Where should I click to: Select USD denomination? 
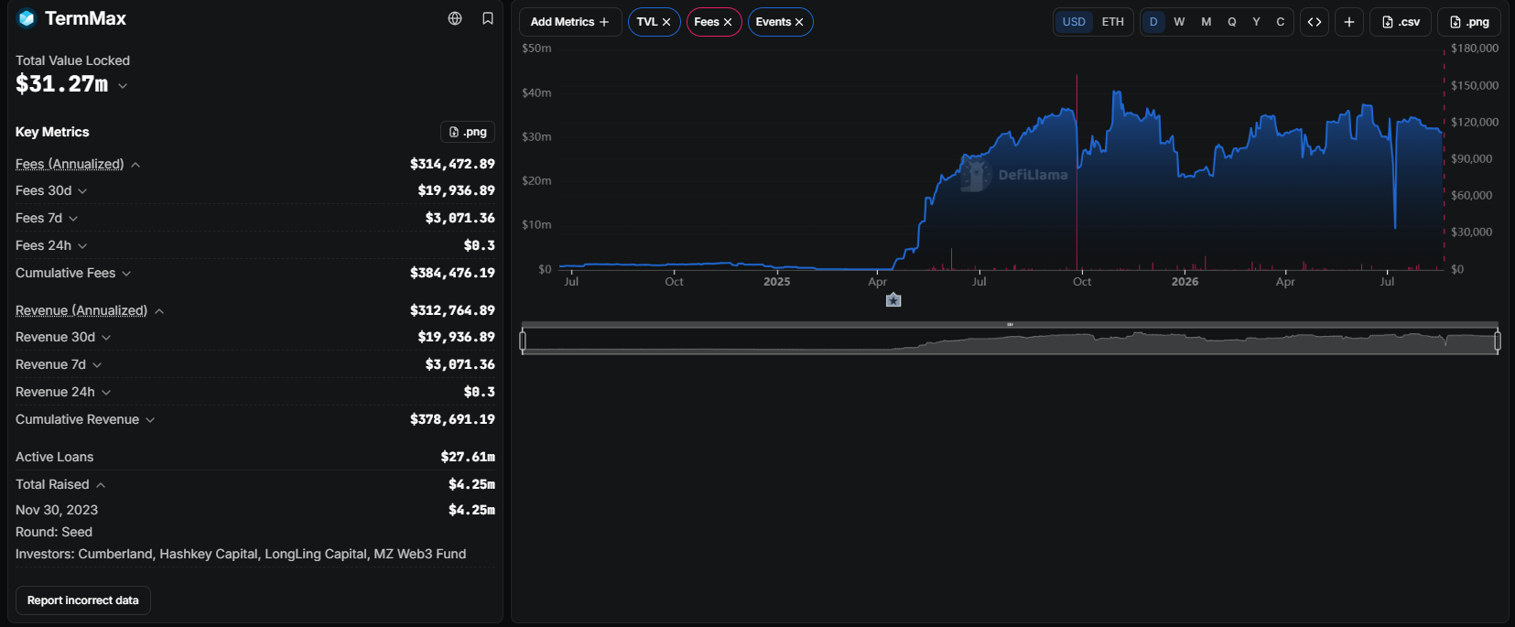(1074, 22)
